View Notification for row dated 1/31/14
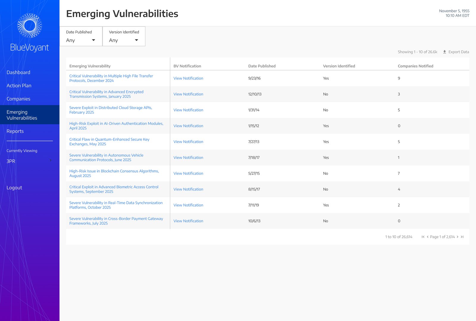The height and width of the screenshot is (321, 476). 188,110
